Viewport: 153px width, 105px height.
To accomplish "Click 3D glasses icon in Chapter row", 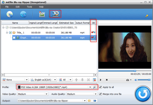I will [93, 37].
